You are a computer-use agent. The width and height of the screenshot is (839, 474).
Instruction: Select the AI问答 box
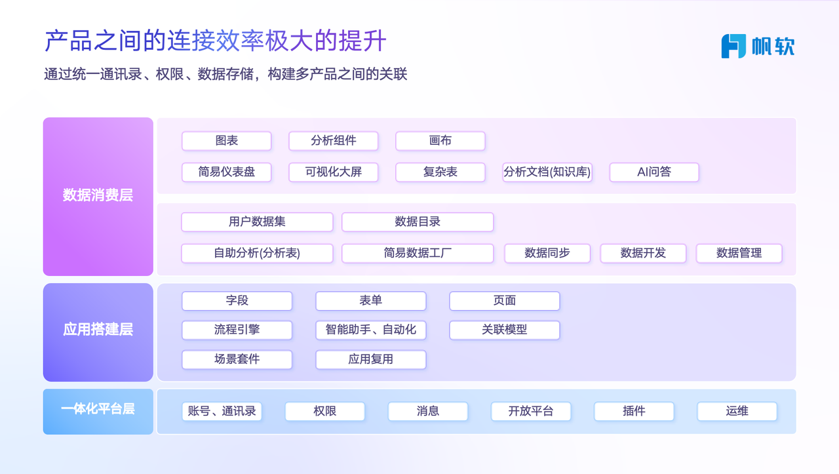(654, 172)
